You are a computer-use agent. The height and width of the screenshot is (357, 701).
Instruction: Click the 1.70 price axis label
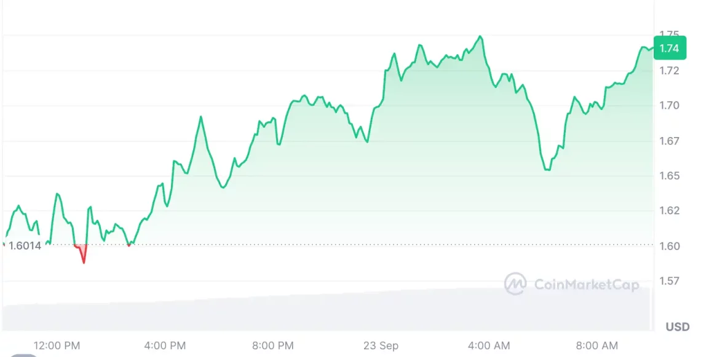(669, 105)
